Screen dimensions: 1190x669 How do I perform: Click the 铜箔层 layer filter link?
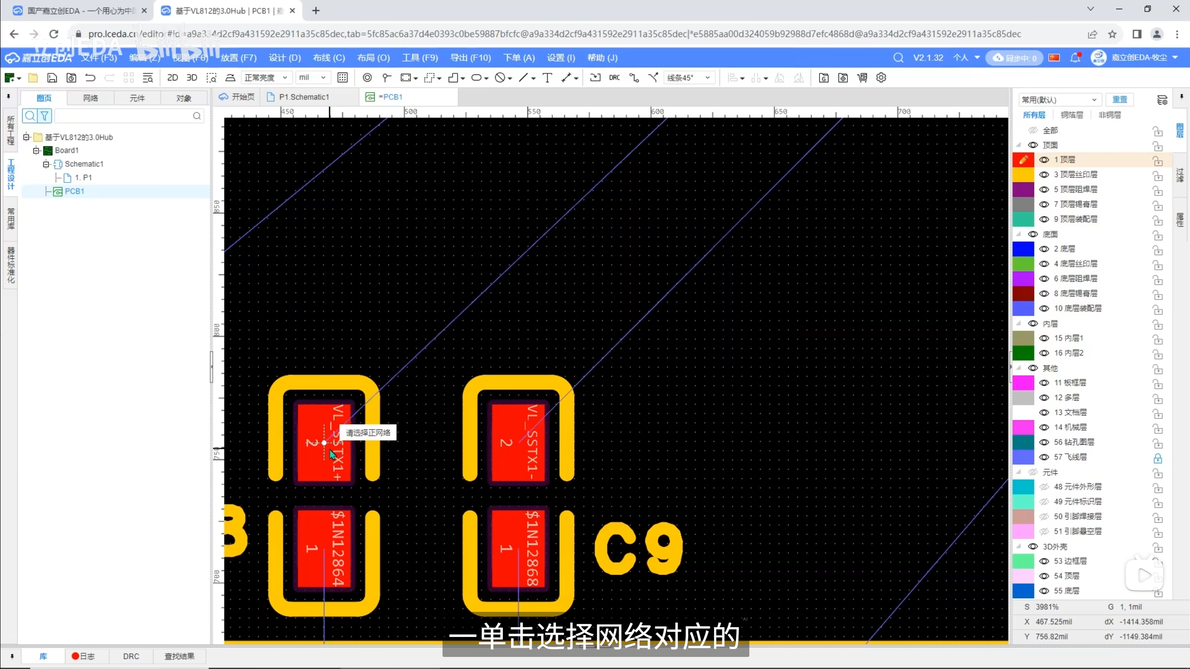(x=1071, y=115)
